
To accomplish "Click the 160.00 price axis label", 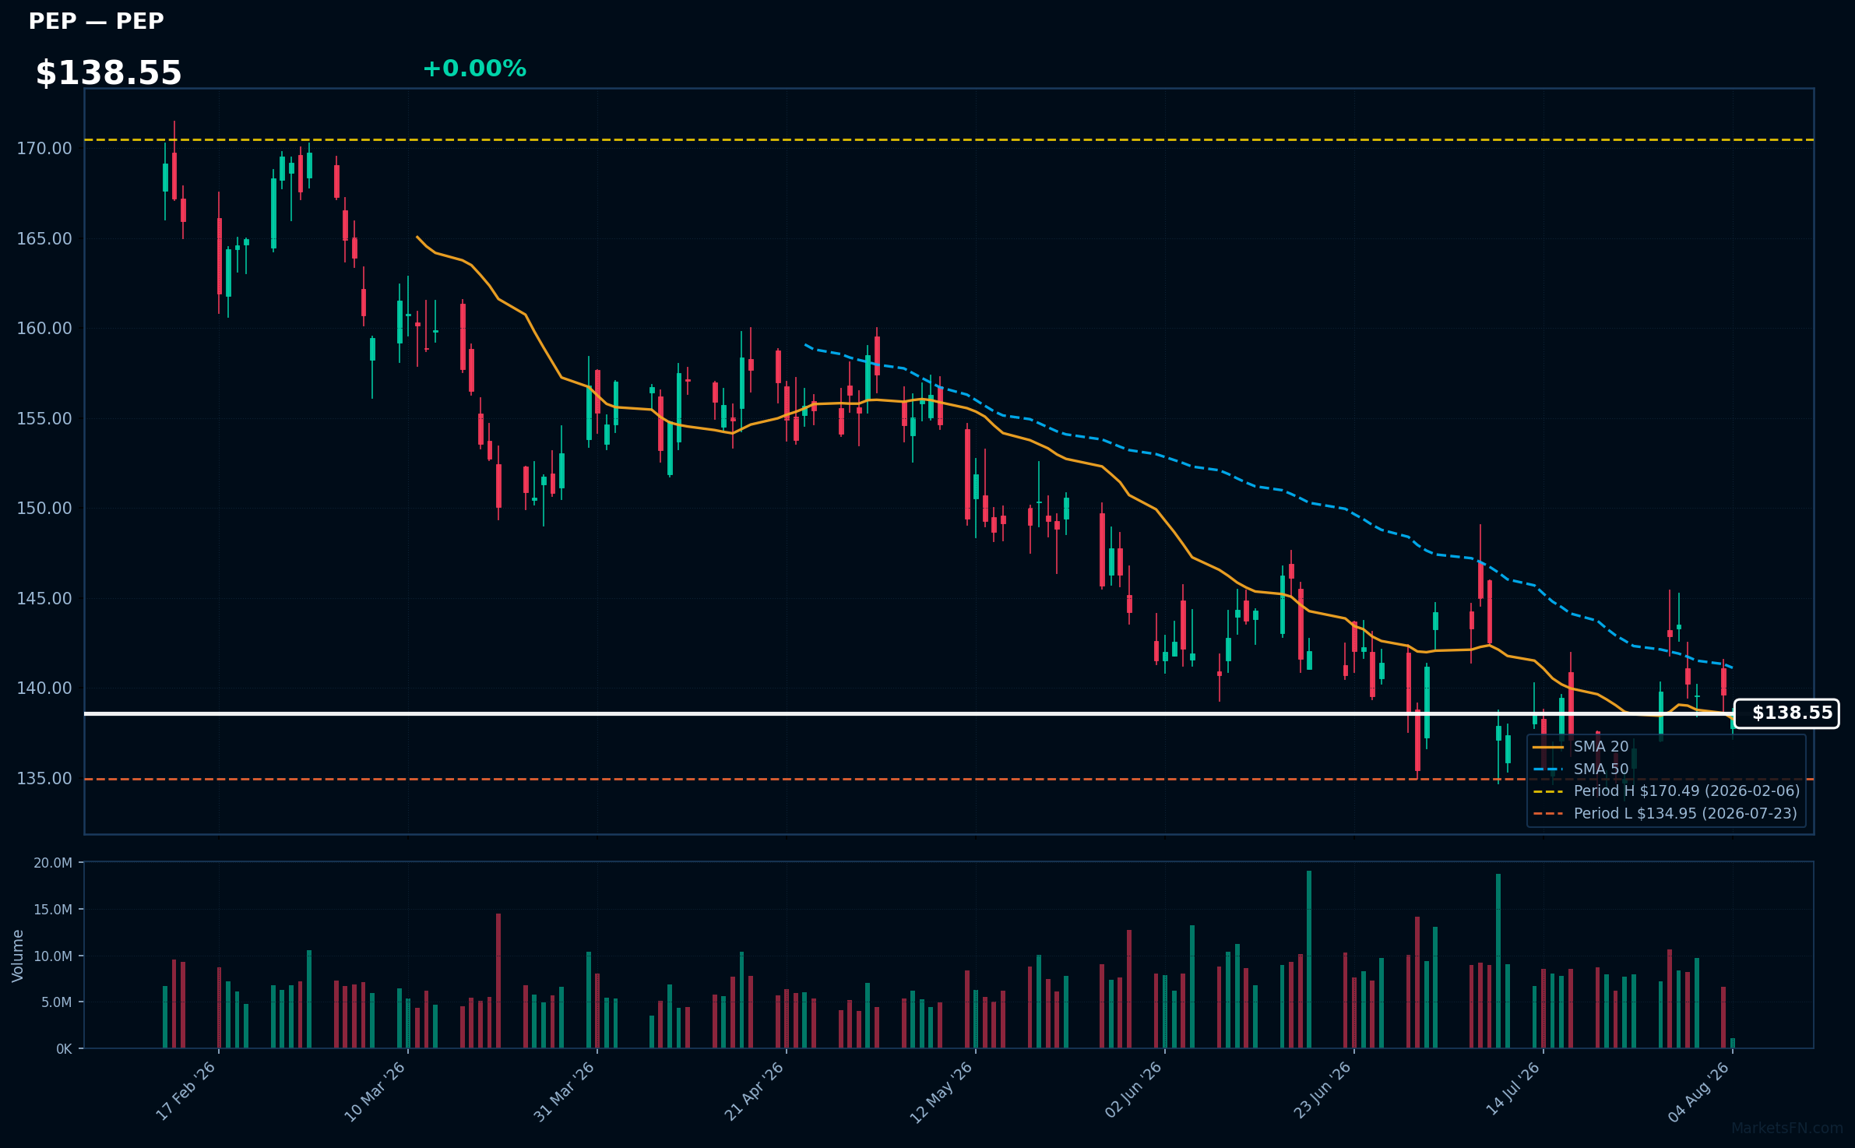I will pyautogui.click(x=44, y=328).
